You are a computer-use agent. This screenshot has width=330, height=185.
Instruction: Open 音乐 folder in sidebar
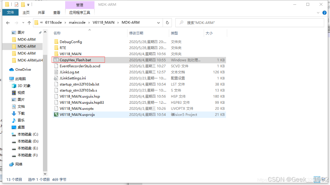pos(21,120)
